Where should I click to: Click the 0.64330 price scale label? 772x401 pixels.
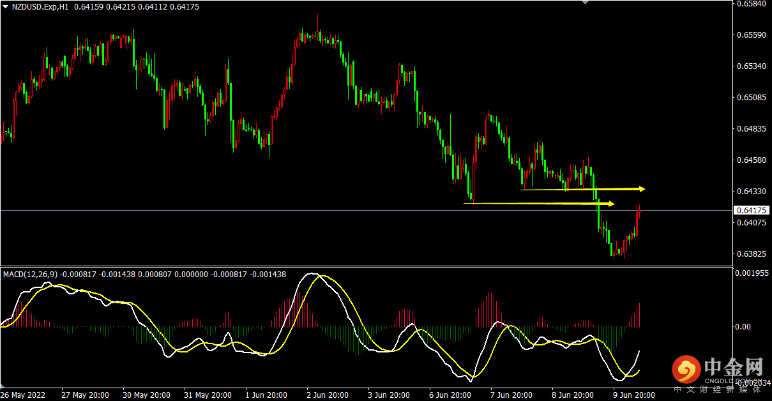[751, 192]
